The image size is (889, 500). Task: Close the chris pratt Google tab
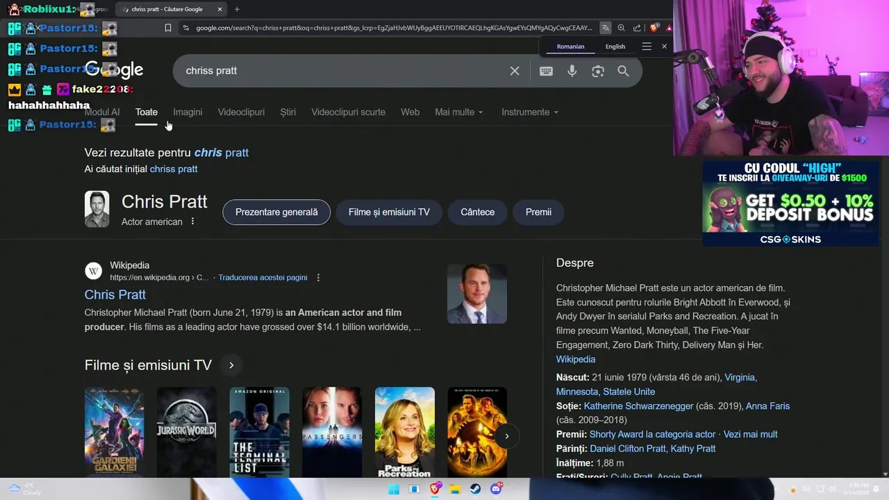(x=220, y=9)
